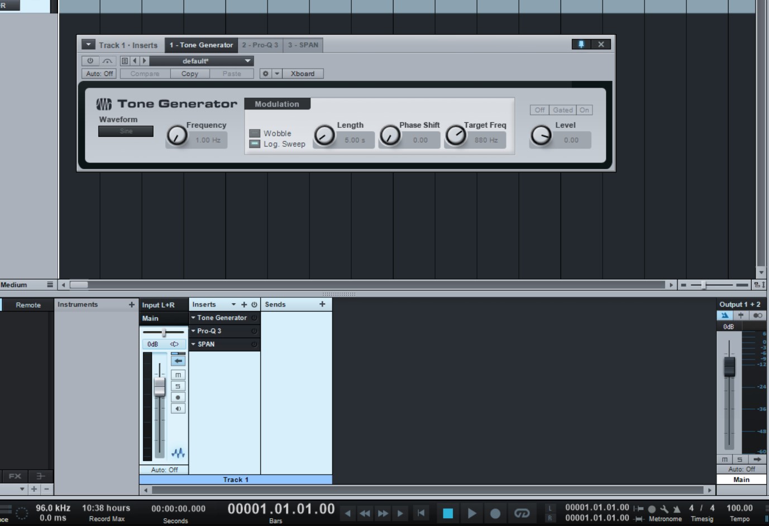This screenshot has width=769, height=526.
Task: Click the Track 1 pan slider
Action: point(164,333)
